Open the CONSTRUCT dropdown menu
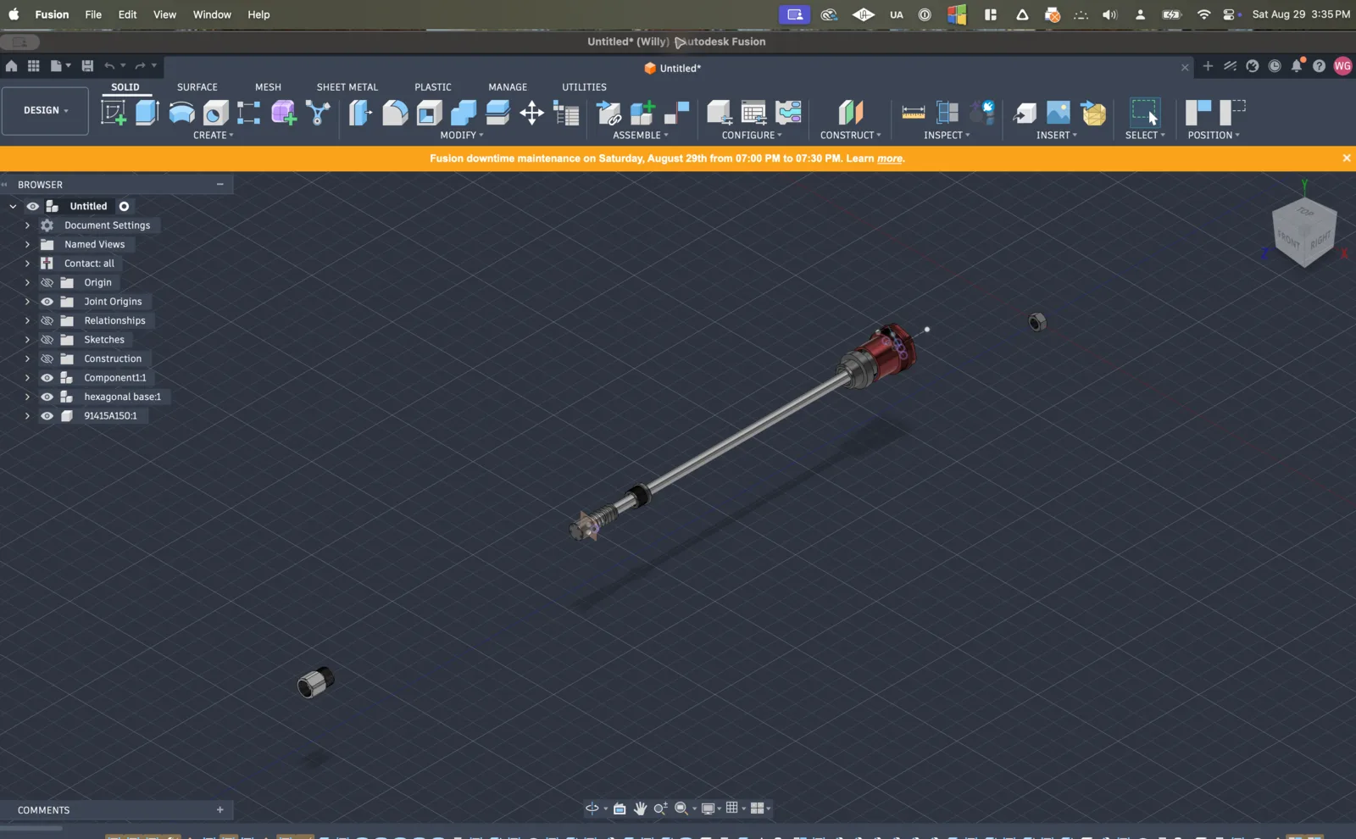This screenshot has width=1356, height=839. click(x=850, y=136)
